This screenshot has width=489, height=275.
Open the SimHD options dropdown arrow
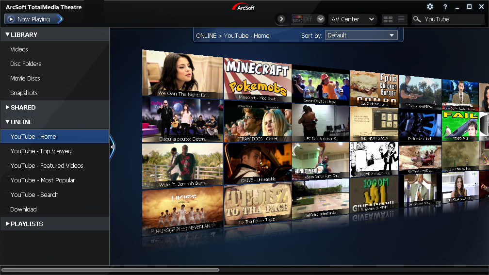pyautogui.click(x=320, y=19)
